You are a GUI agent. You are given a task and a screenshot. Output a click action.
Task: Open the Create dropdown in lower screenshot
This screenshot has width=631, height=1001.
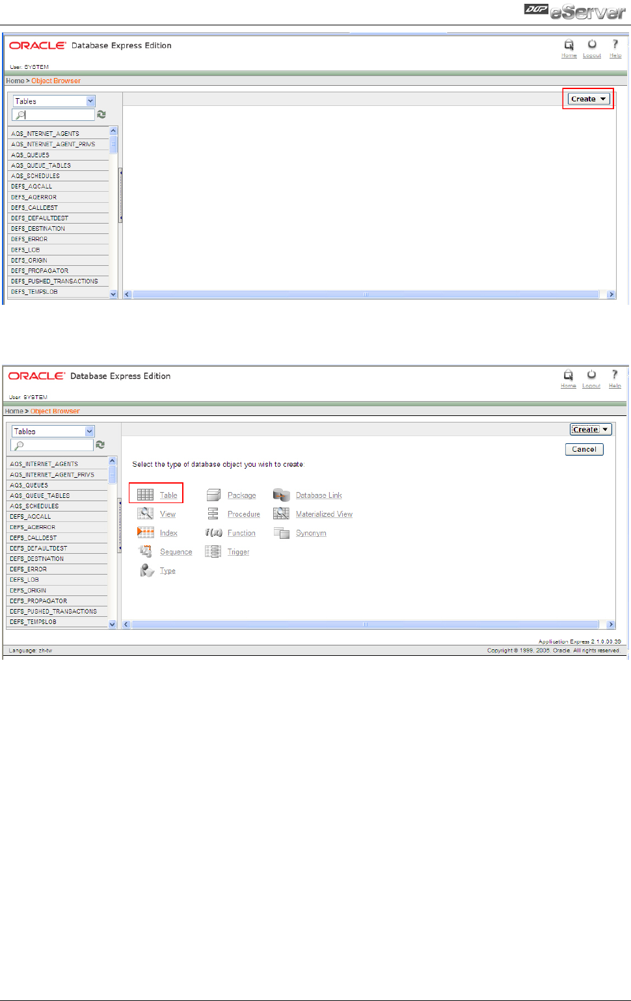[591, 429]
